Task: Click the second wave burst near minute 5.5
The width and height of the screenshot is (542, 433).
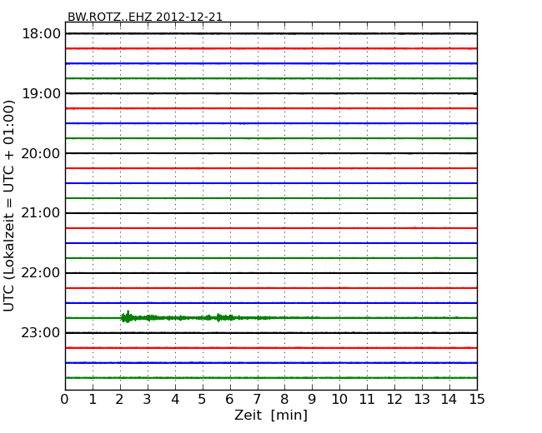Action: [218, 317]
